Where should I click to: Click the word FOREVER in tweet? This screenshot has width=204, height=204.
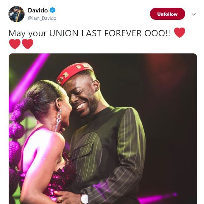(123, 33)
